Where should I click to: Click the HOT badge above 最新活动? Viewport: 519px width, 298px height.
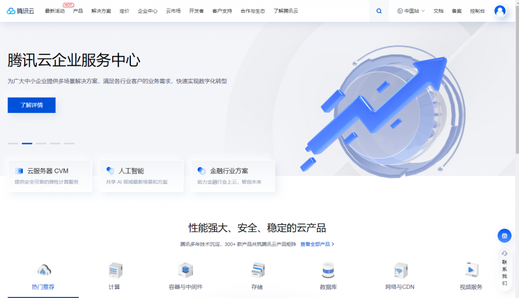(68, 5)
